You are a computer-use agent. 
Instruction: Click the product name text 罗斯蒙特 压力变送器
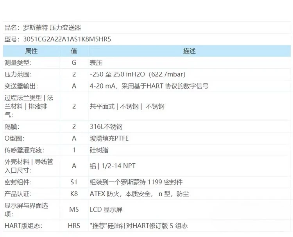(x=52, y=28)
